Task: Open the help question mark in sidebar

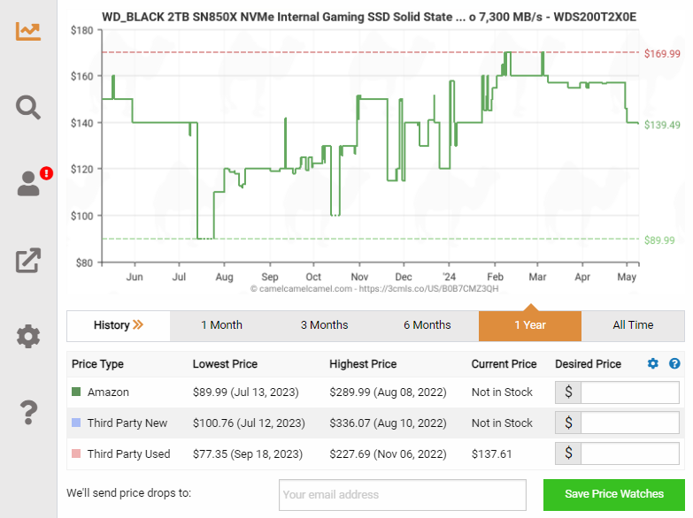Action: (28, 413)
